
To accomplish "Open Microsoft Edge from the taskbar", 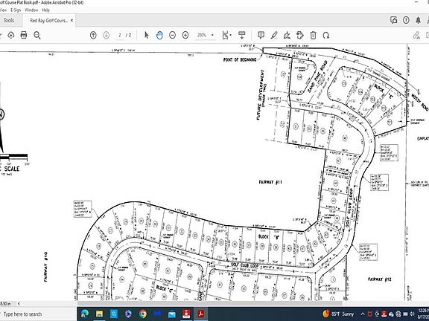I will (x=85, y=314).
